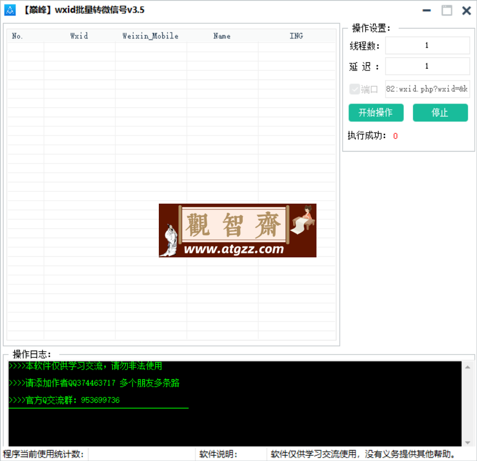This screenshot has width=477, height=461.
Task: Click the log line 本软件仅供学习交流
Action: (x=86, y=365)
